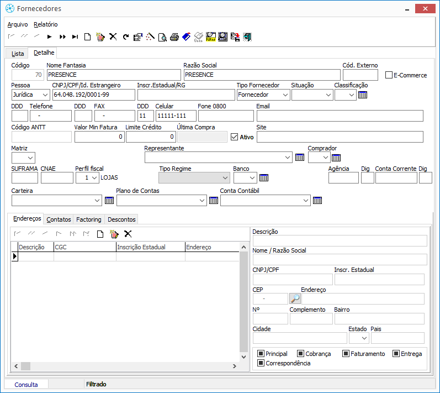Click the Email input field
This screenshot has height=393, width=440.
coord(340,116)
